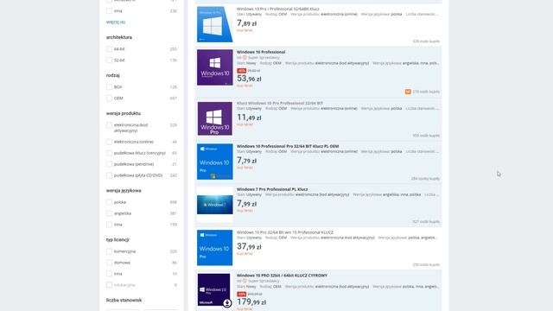Click architektura filter heading
Image resolution: width=553 pixels, height=311 pixels.
(119, 37)
